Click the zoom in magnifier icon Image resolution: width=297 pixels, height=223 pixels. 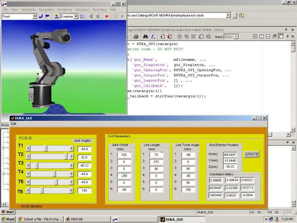click(91, 16)
